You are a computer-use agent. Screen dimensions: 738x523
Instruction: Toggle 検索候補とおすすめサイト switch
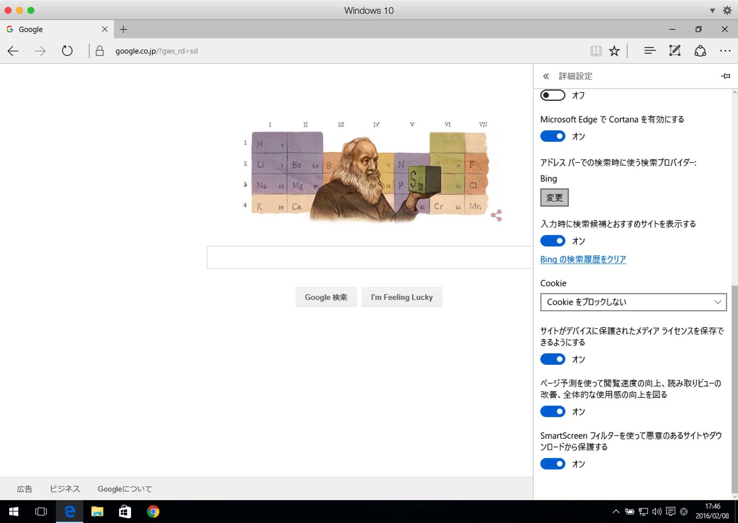(x=552, y=241)
